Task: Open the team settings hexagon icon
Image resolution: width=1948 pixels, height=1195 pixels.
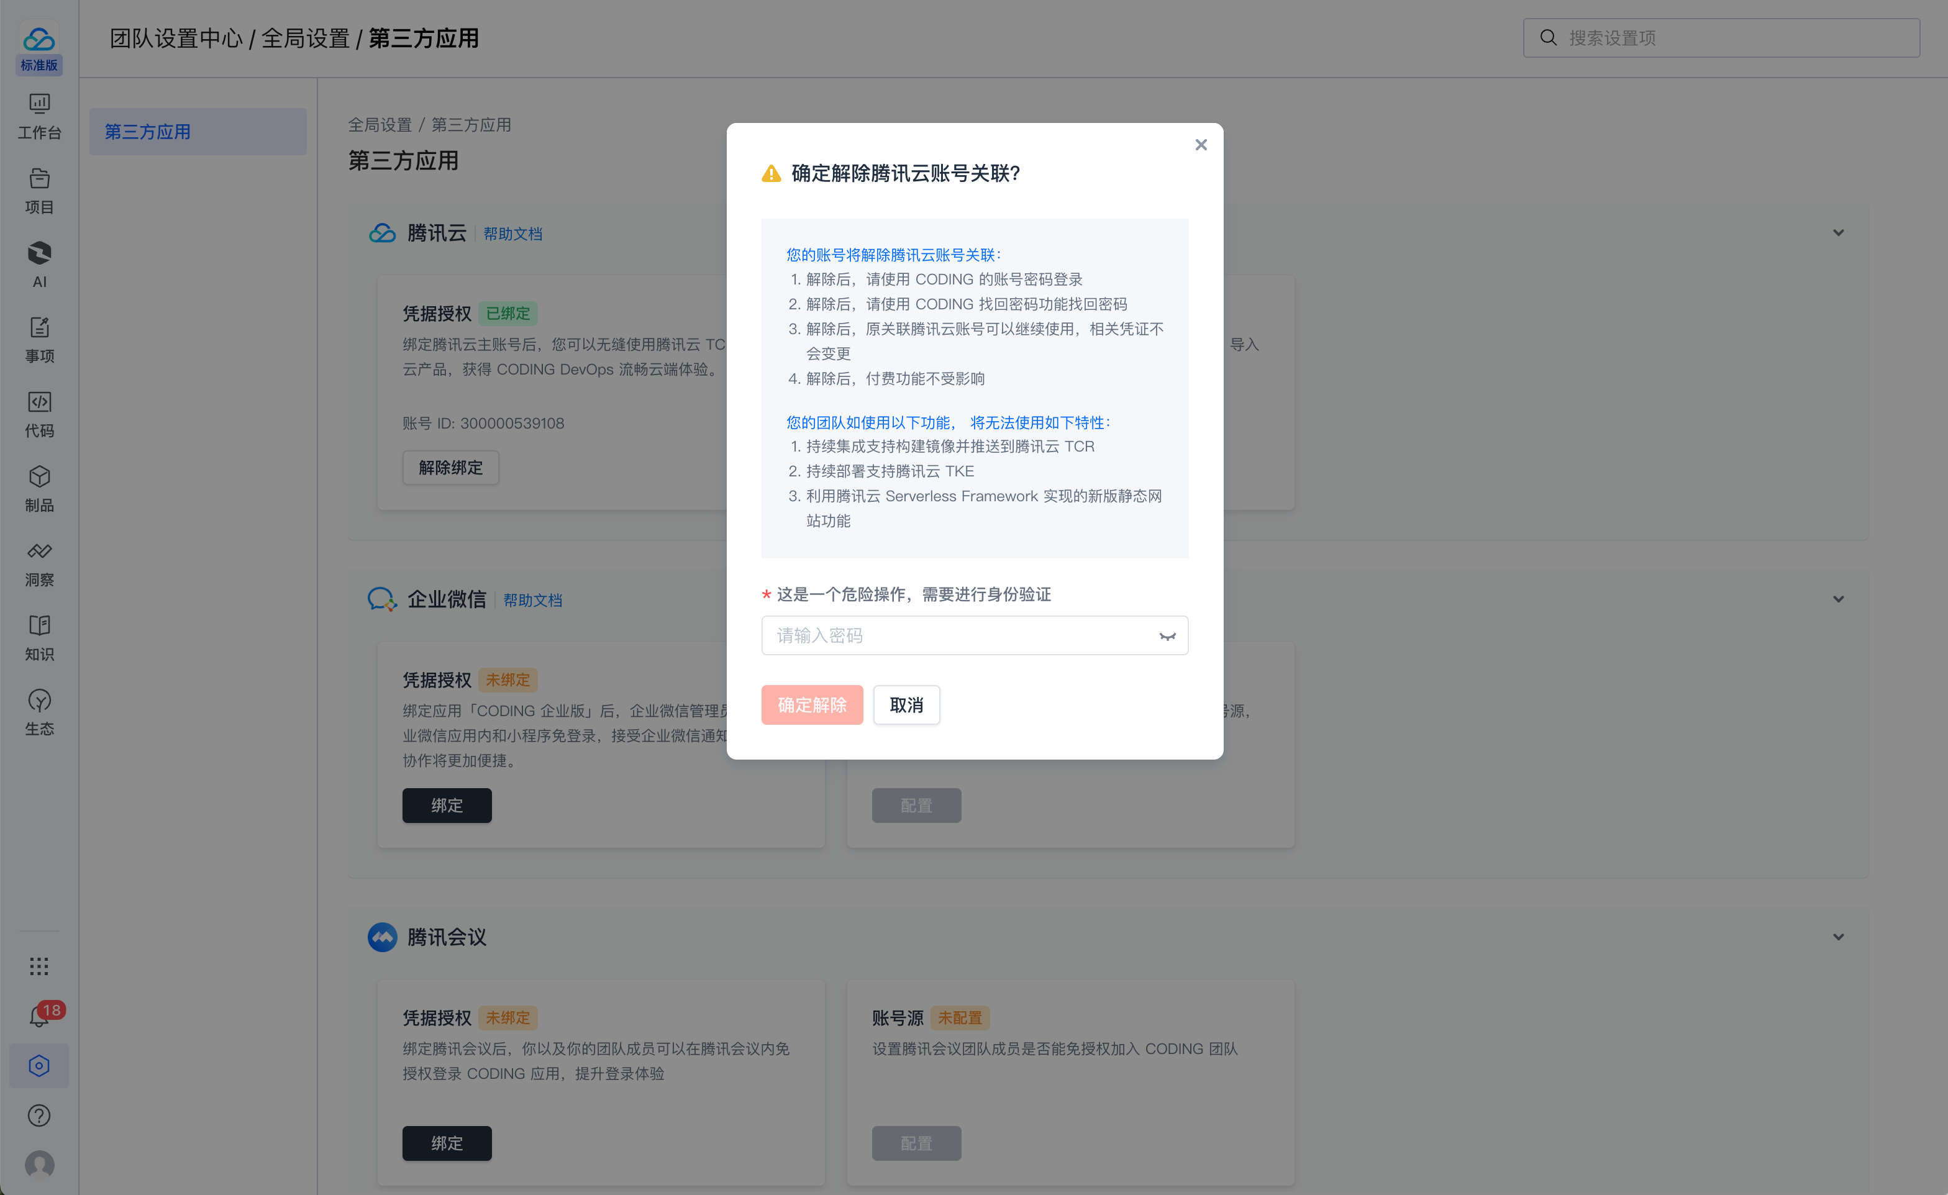Action: point(39,1065)
